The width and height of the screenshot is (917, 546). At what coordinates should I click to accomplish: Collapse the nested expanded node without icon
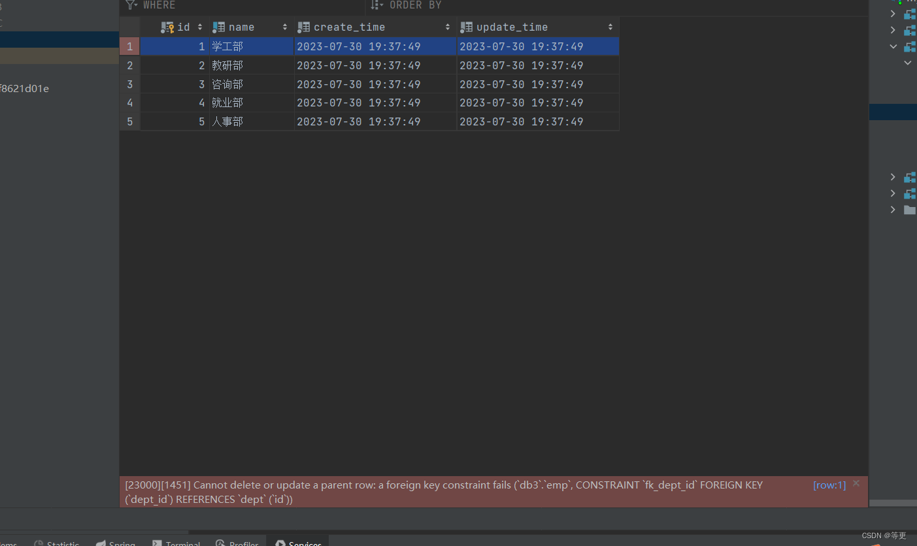908,63
